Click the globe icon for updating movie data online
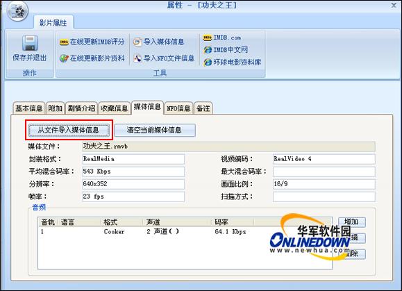The height and width of the screenshot is (291, 402). (64, 58)
